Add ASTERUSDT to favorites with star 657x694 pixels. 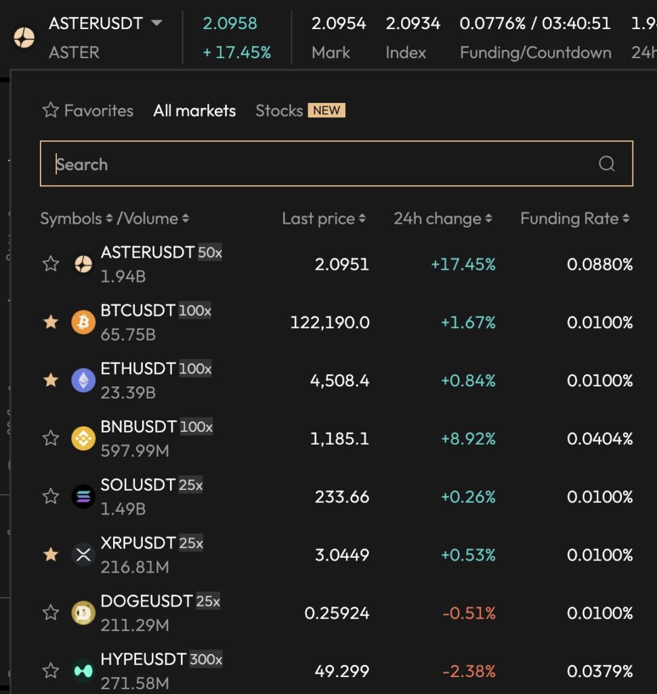pos(51,264)
